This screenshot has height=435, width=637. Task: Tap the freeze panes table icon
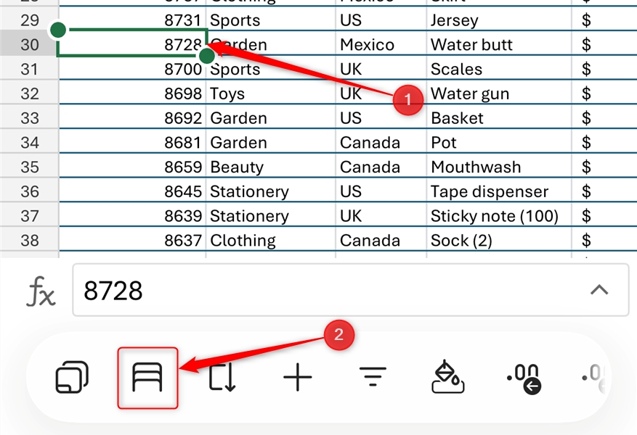click(147, 378)
